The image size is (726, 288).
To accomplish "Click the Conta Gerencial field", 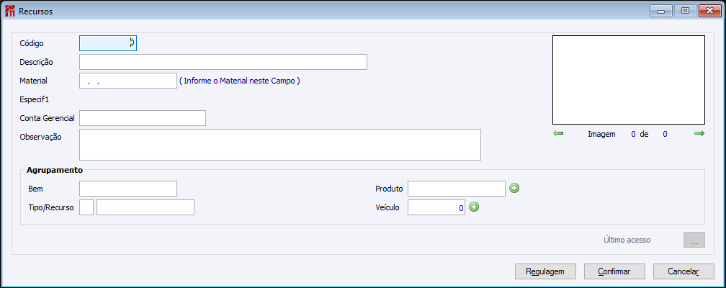I will click(x=143, y=118).
